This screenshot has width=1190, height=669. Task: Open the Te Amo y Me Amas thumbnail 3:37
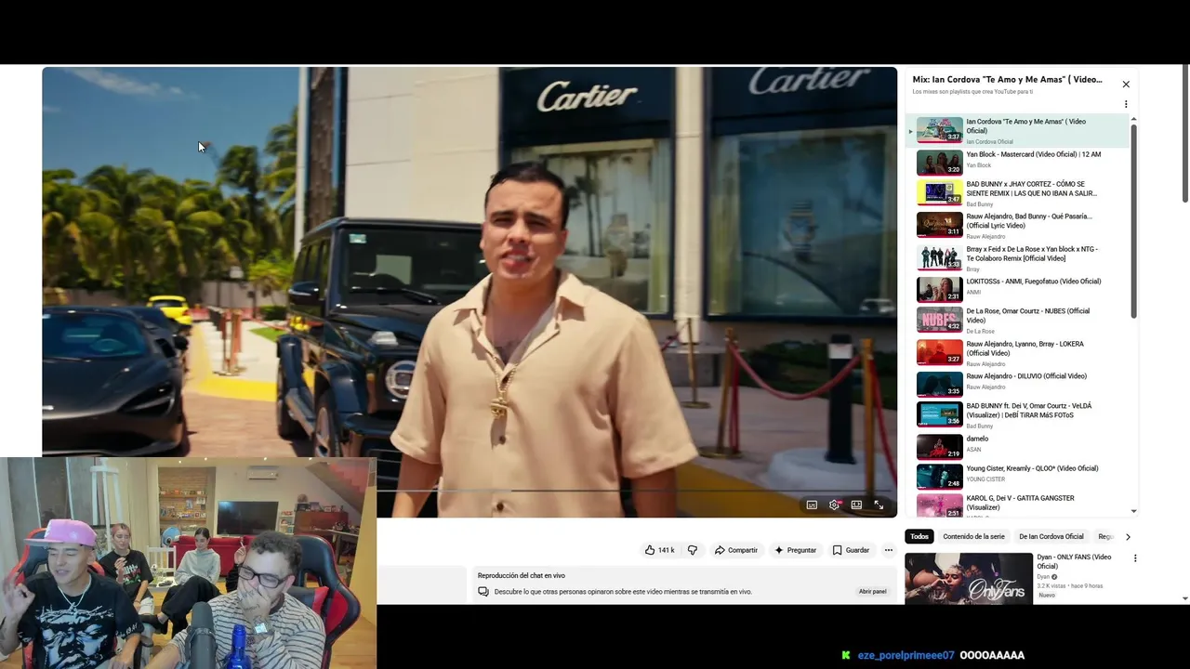(x=940, y=130)
